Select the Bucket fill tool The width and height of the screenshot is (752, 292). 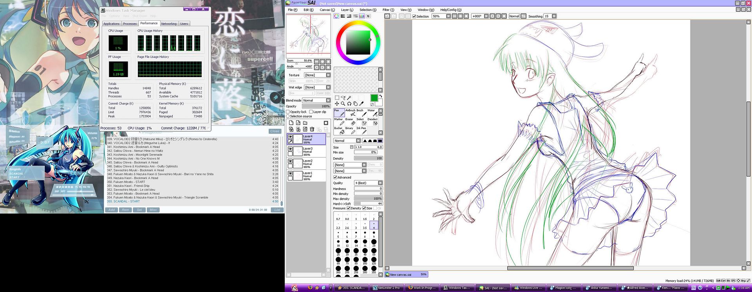(x=339, y=131)
